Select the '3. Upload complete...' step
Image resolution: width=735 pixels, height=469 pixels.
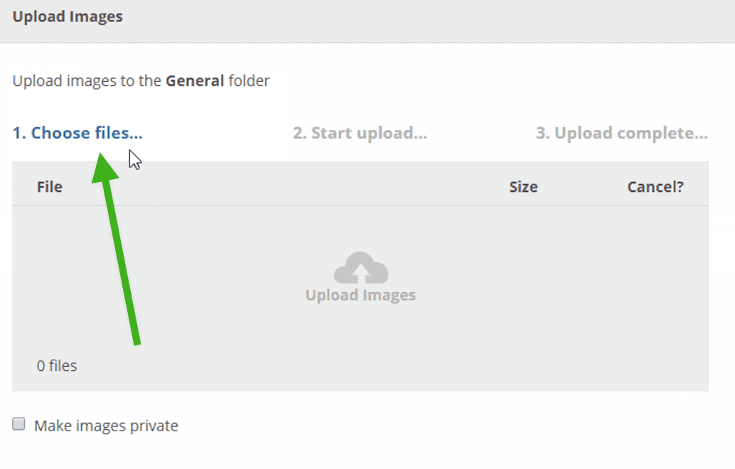click(621, 133)
